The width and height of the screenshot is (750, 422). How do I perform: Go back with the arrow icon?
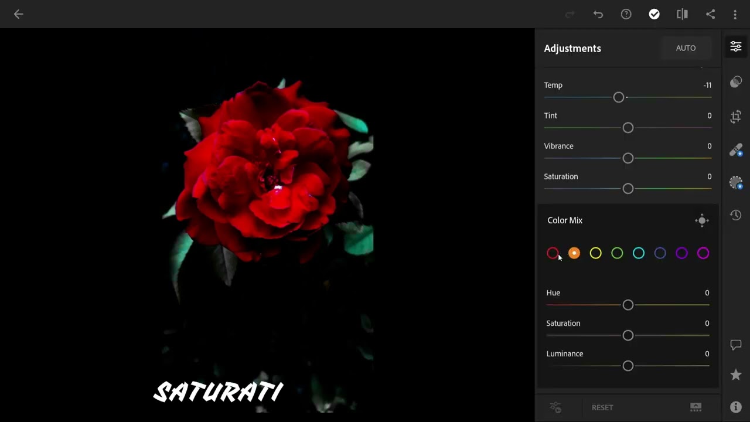18,14
